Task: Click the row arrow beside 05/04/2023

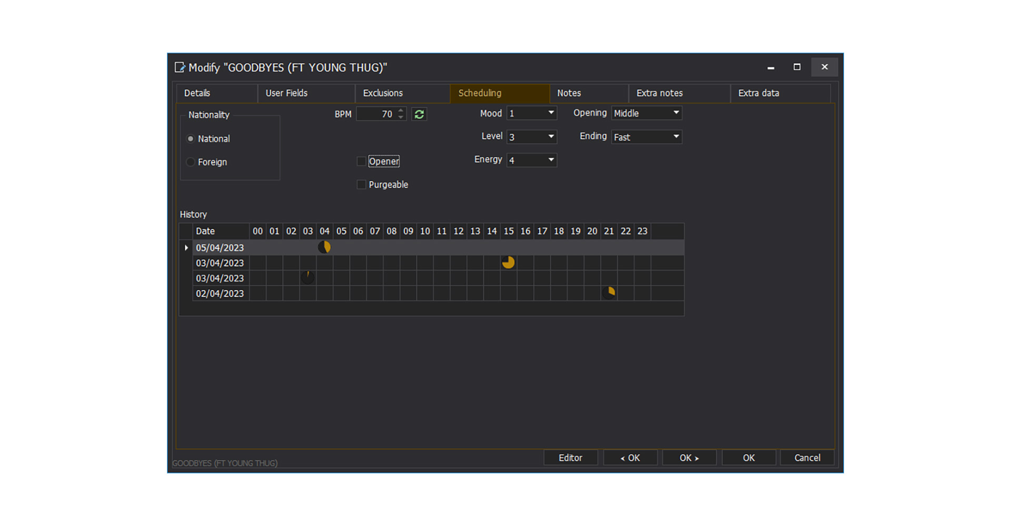Action: coord(186,248)
